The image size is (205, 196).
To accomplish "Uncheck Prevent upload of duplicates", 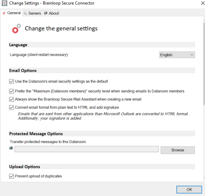I will pos(11,176).
